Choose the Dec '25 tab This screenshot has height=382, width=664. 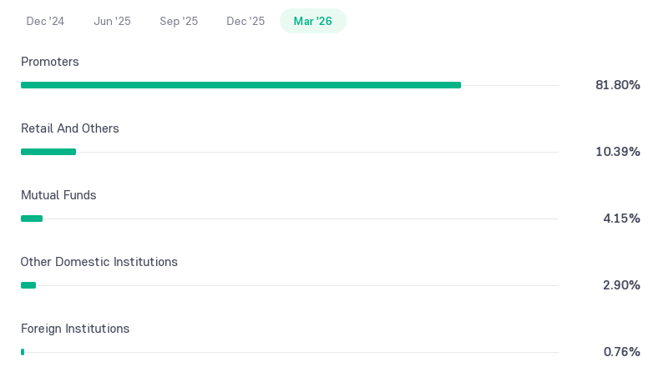click(246, 21)
